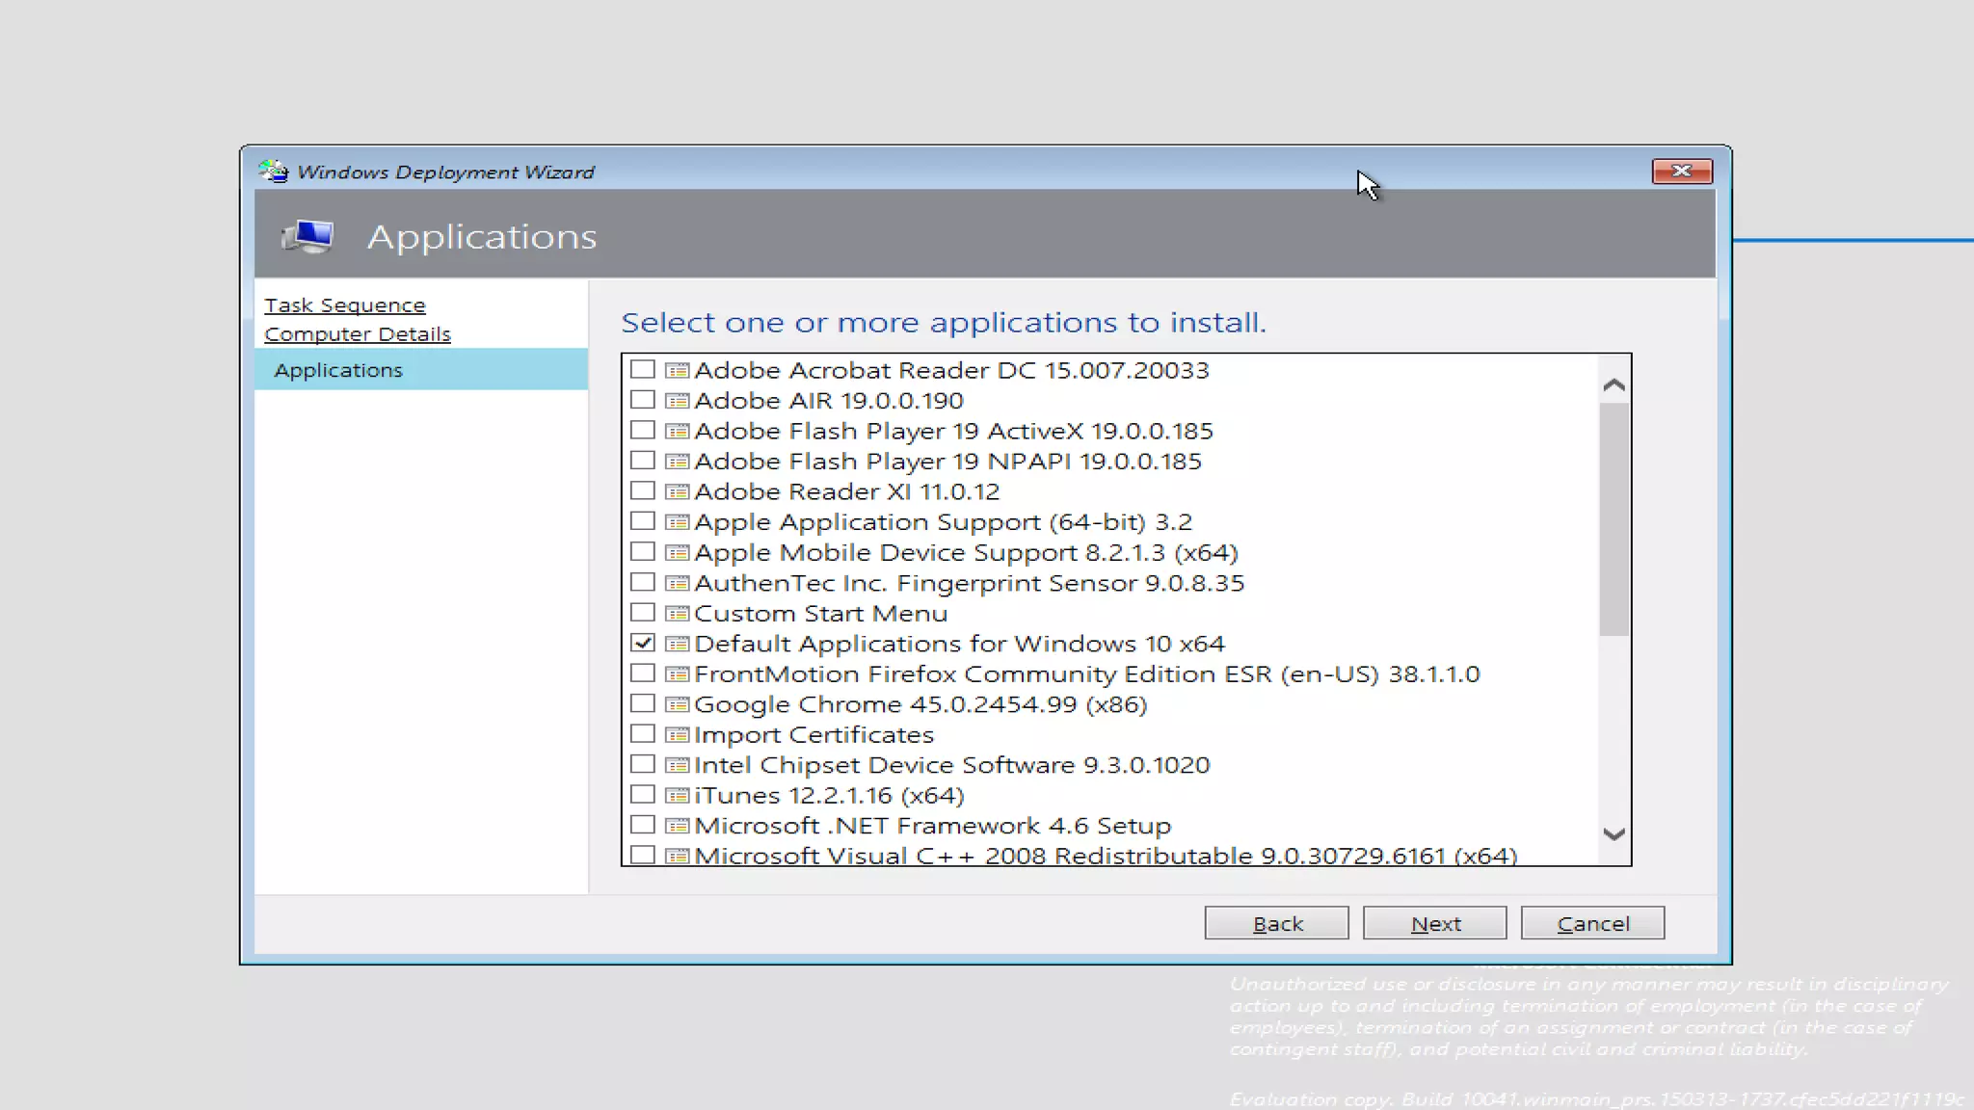This screenshot has width=1974, height=1110.
Task: Go to Computer Details step
Action: pyautogui.click(x=358, y=334)
